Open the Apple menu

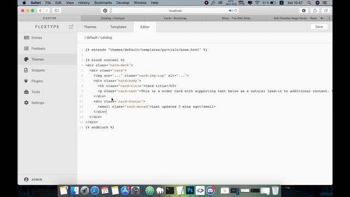point(24,3)
